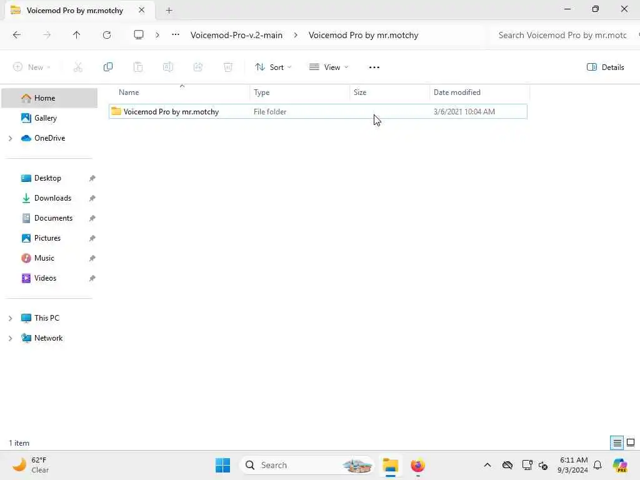
Task: Add a new File Explorer tab
Action: tap(169, 11)
